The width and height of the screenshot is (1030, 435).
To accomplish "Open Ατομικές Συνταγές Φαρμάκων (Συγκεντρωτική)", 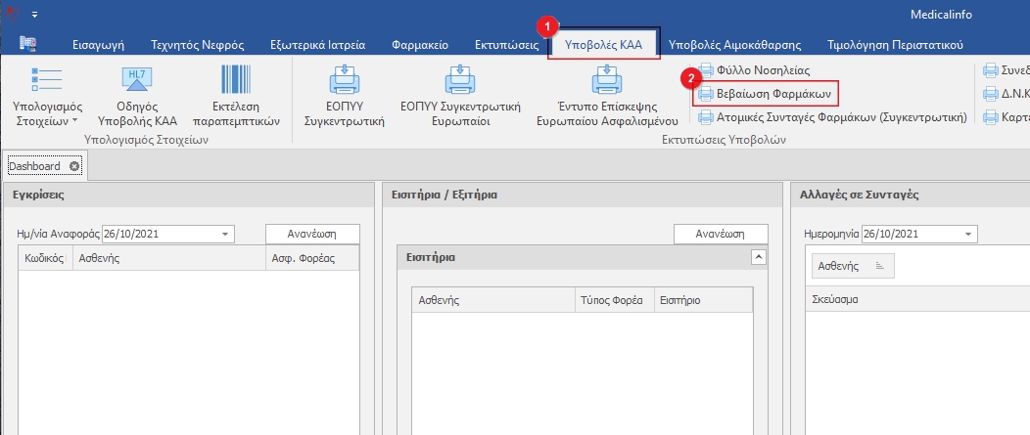I will coord(832,117).
